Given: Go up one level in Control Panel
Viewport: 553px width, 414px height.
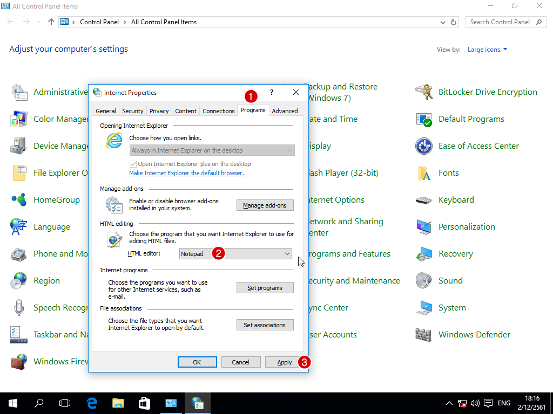Looking at the screenshot, I should pyautogui.click(x=51, y=22).
